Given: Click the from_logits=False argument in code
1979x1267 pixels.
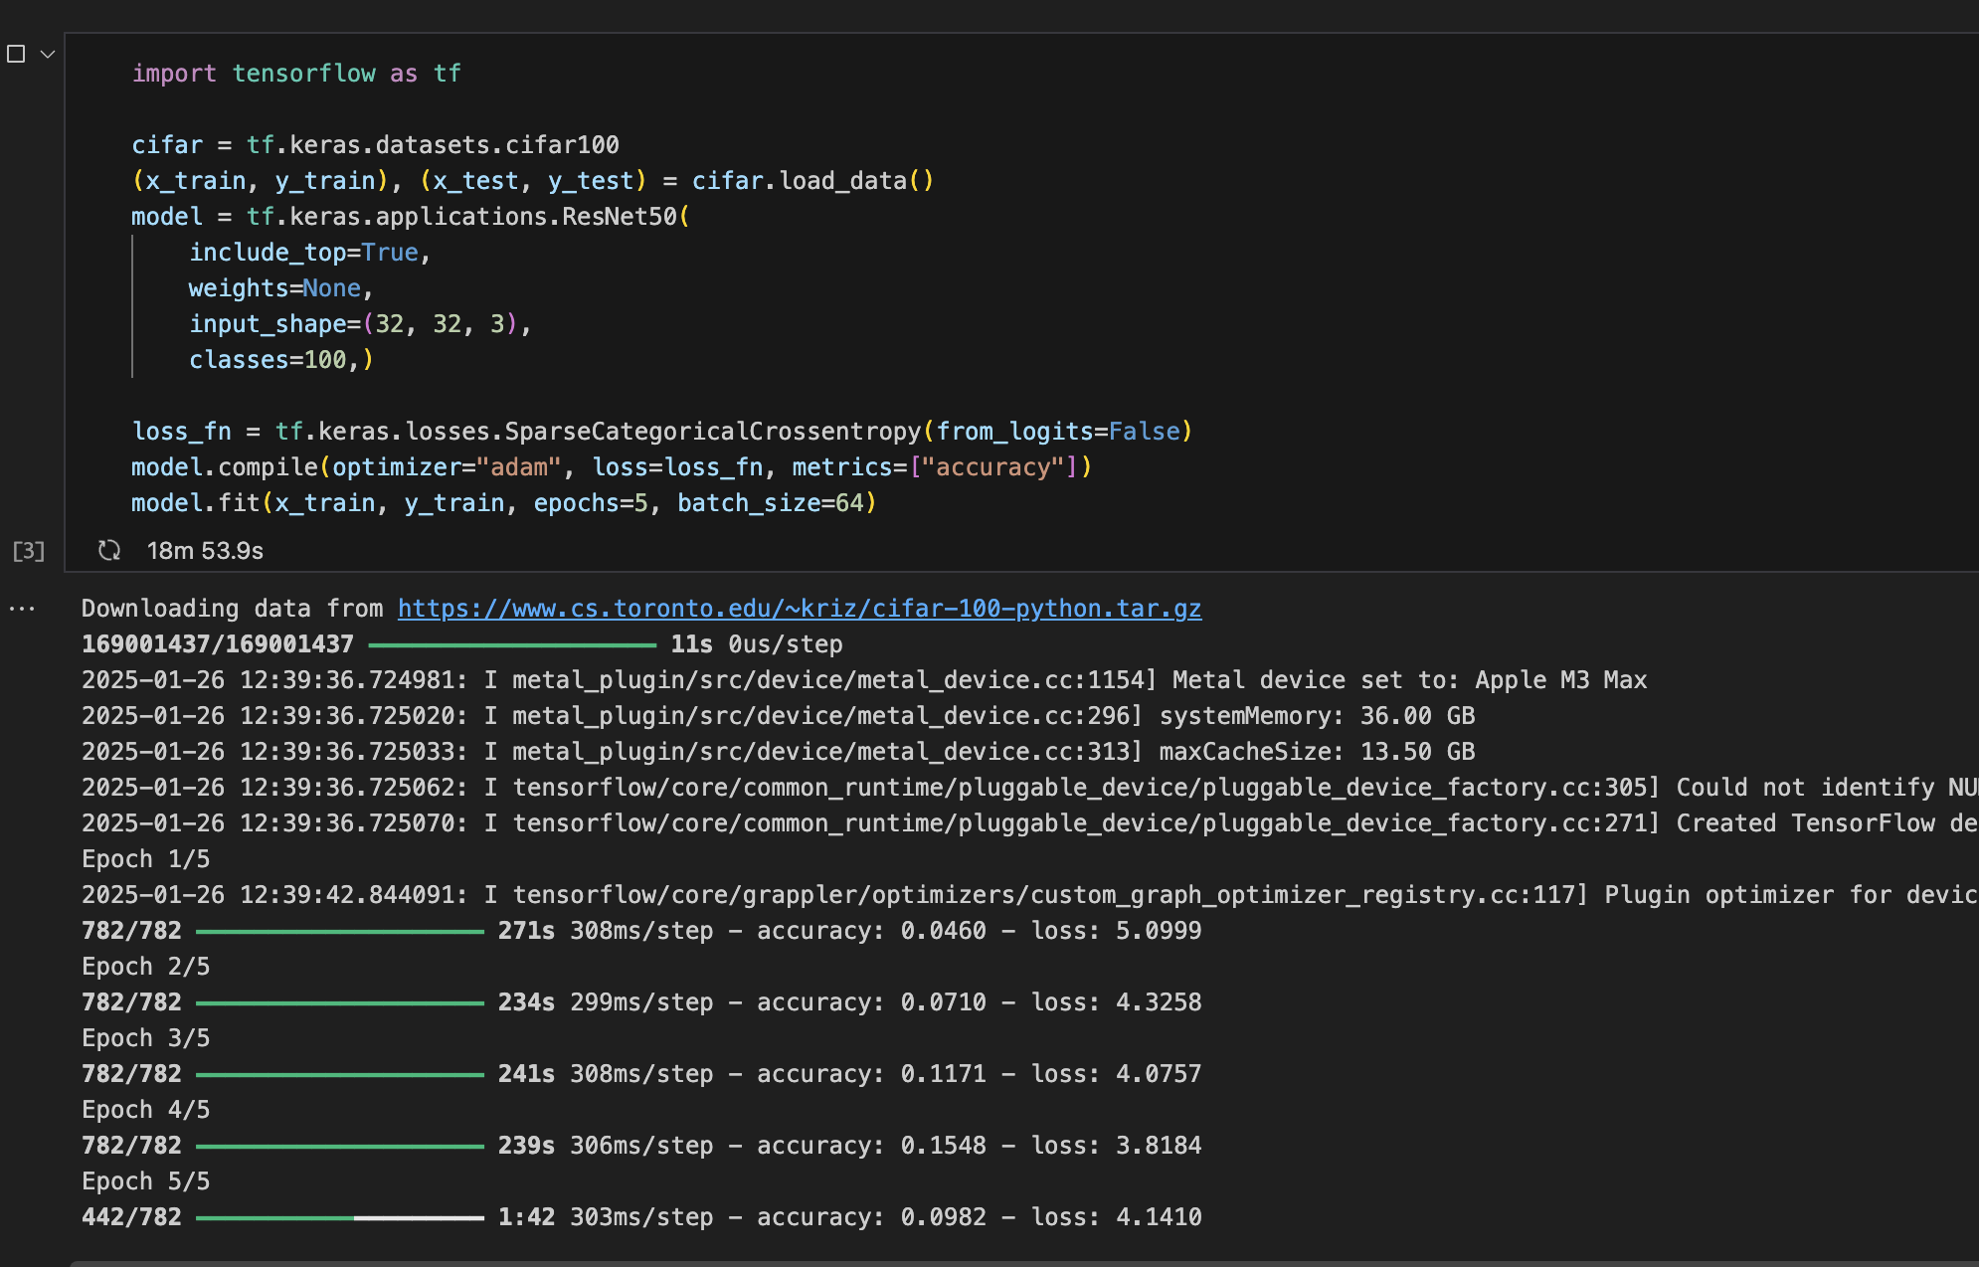Looking at the screenshot, I should tap(1058, 432).
